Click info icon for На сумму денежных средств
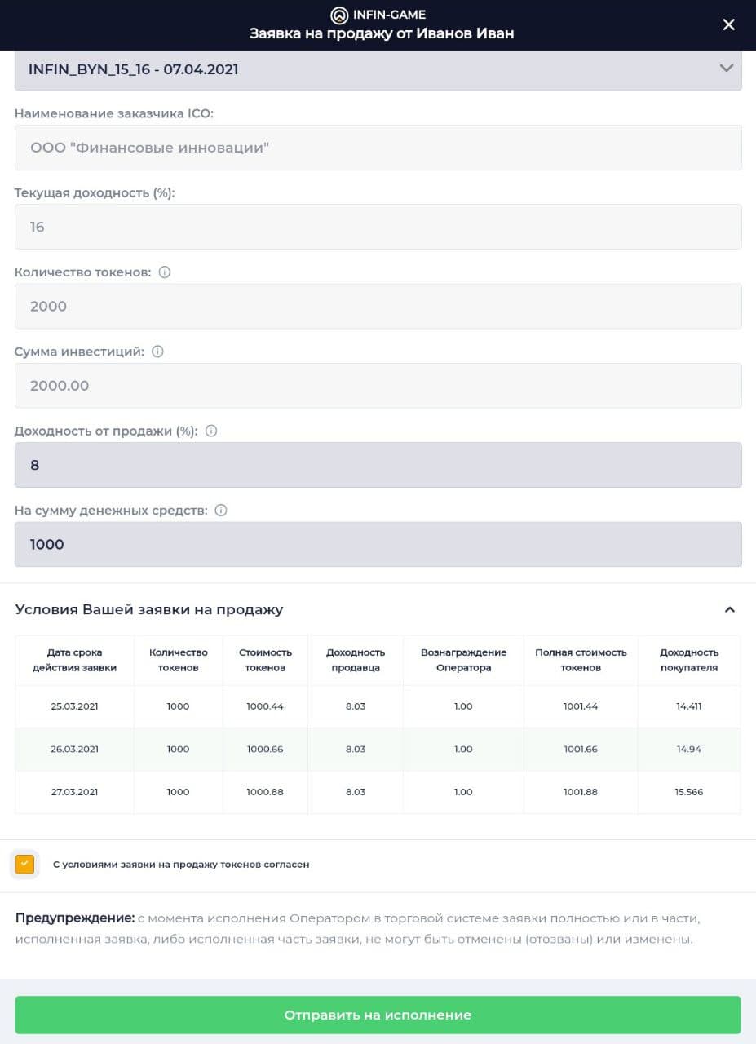The width and height of the screenshot is (756, 1044). [221, 510]
